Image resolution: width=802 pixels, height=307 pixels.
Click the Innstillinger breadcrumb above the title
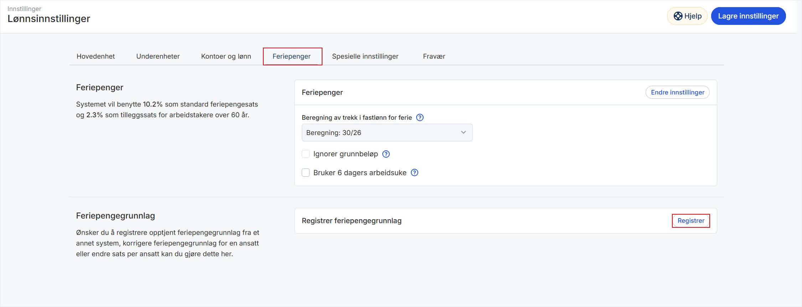24,9
